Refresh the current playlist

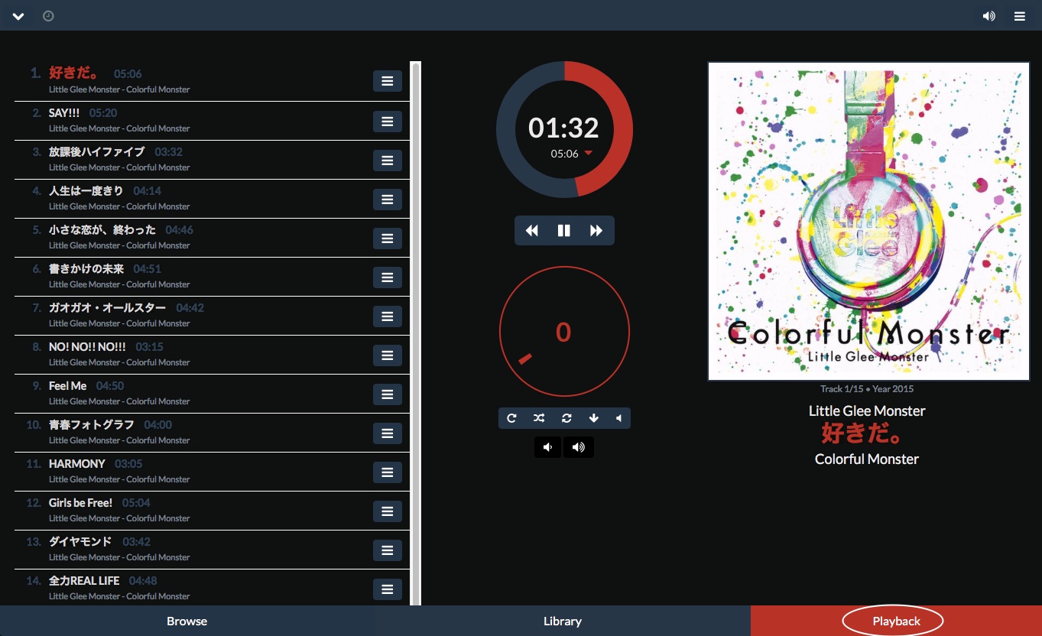point(566,418)
